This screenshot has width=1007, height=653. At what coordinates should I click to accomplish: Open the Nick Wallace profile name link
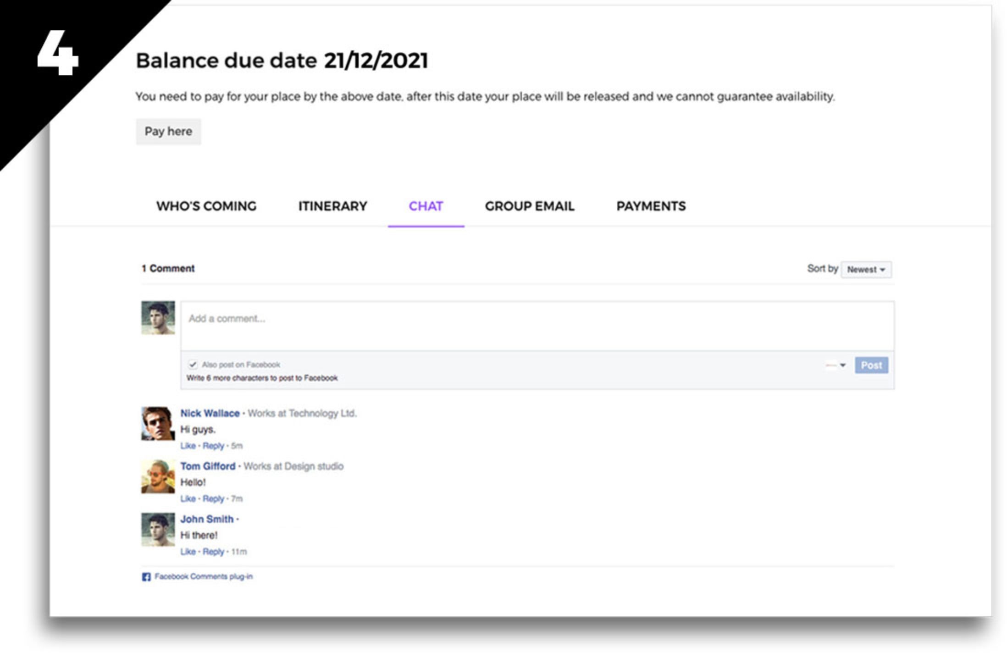point(210,413)
